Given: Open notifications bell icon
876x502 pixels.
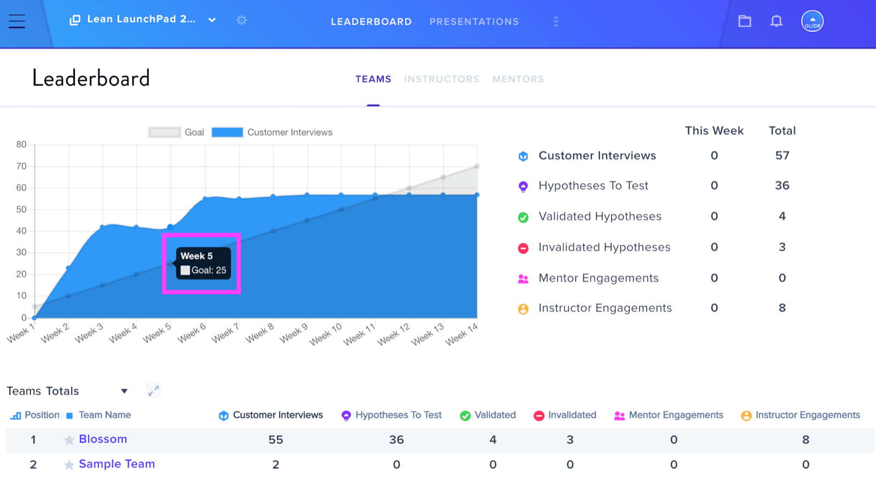Looking at the screenshot, I should click(776, 21).
